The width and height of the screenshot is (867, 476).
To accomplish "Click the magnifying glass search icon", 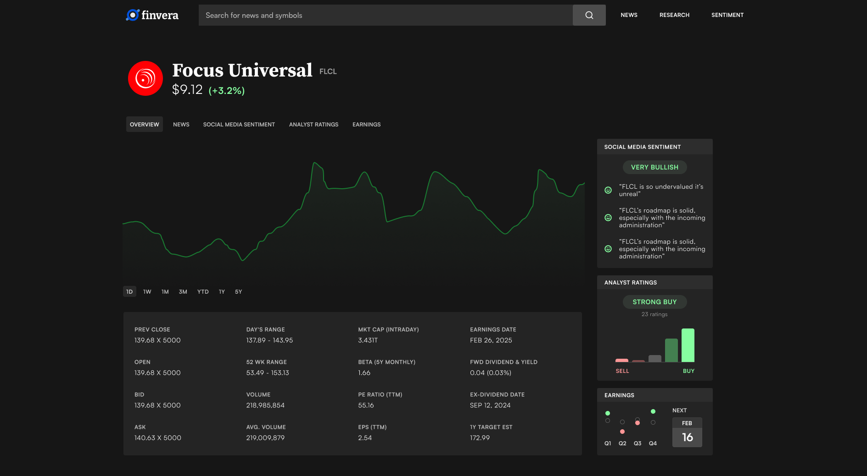I will pyautogui.click(x=589, y=15).
